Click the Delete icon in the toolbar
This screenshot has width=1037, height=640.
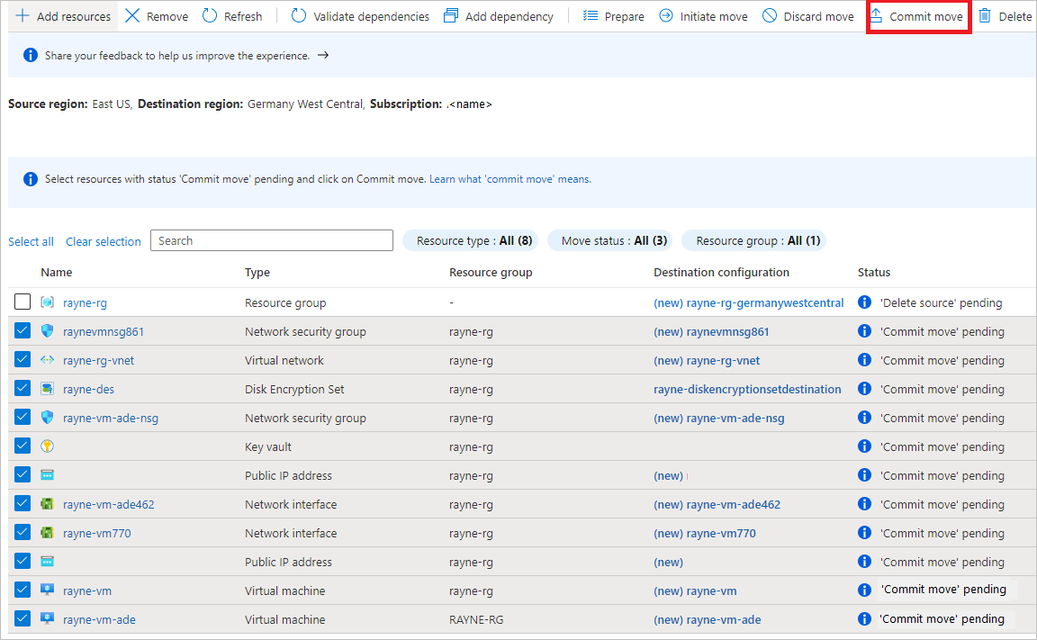984,15
